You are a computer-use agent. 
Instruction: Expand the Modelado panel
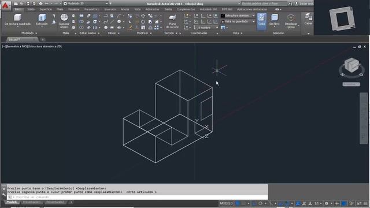[x=29, y=34]
